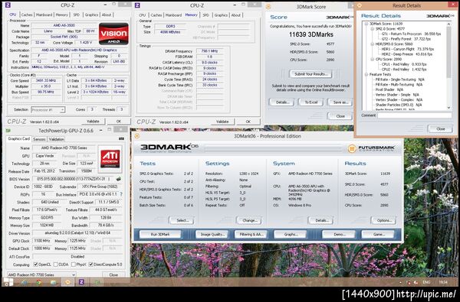
Task: Switch to the Sensors tab in GPU-Z
Action: pos(39,139)
